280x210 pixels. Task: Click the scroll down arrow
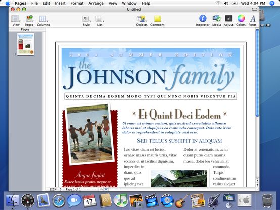coord(257,185)
